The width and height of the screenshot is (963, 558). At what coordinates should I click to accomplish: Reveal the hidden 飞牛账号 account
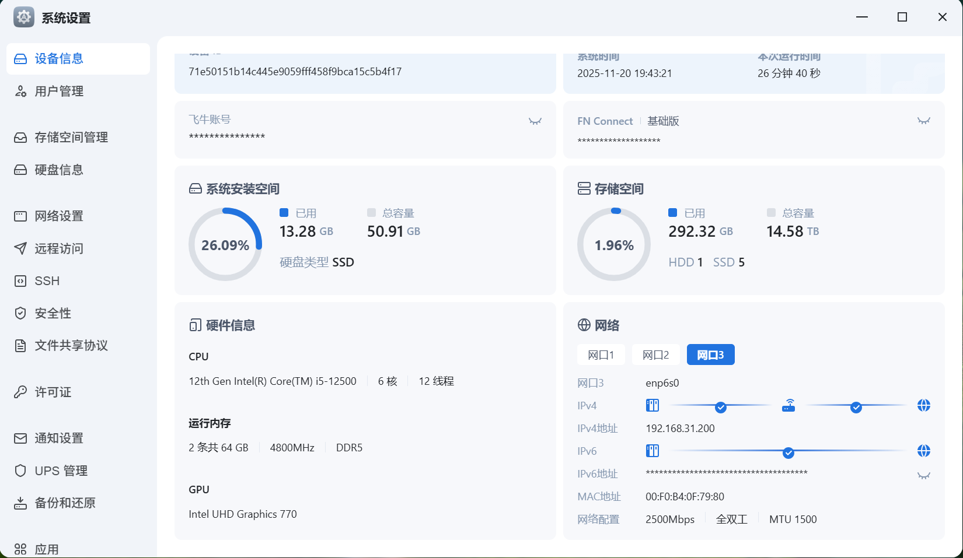tap(535, 121)
